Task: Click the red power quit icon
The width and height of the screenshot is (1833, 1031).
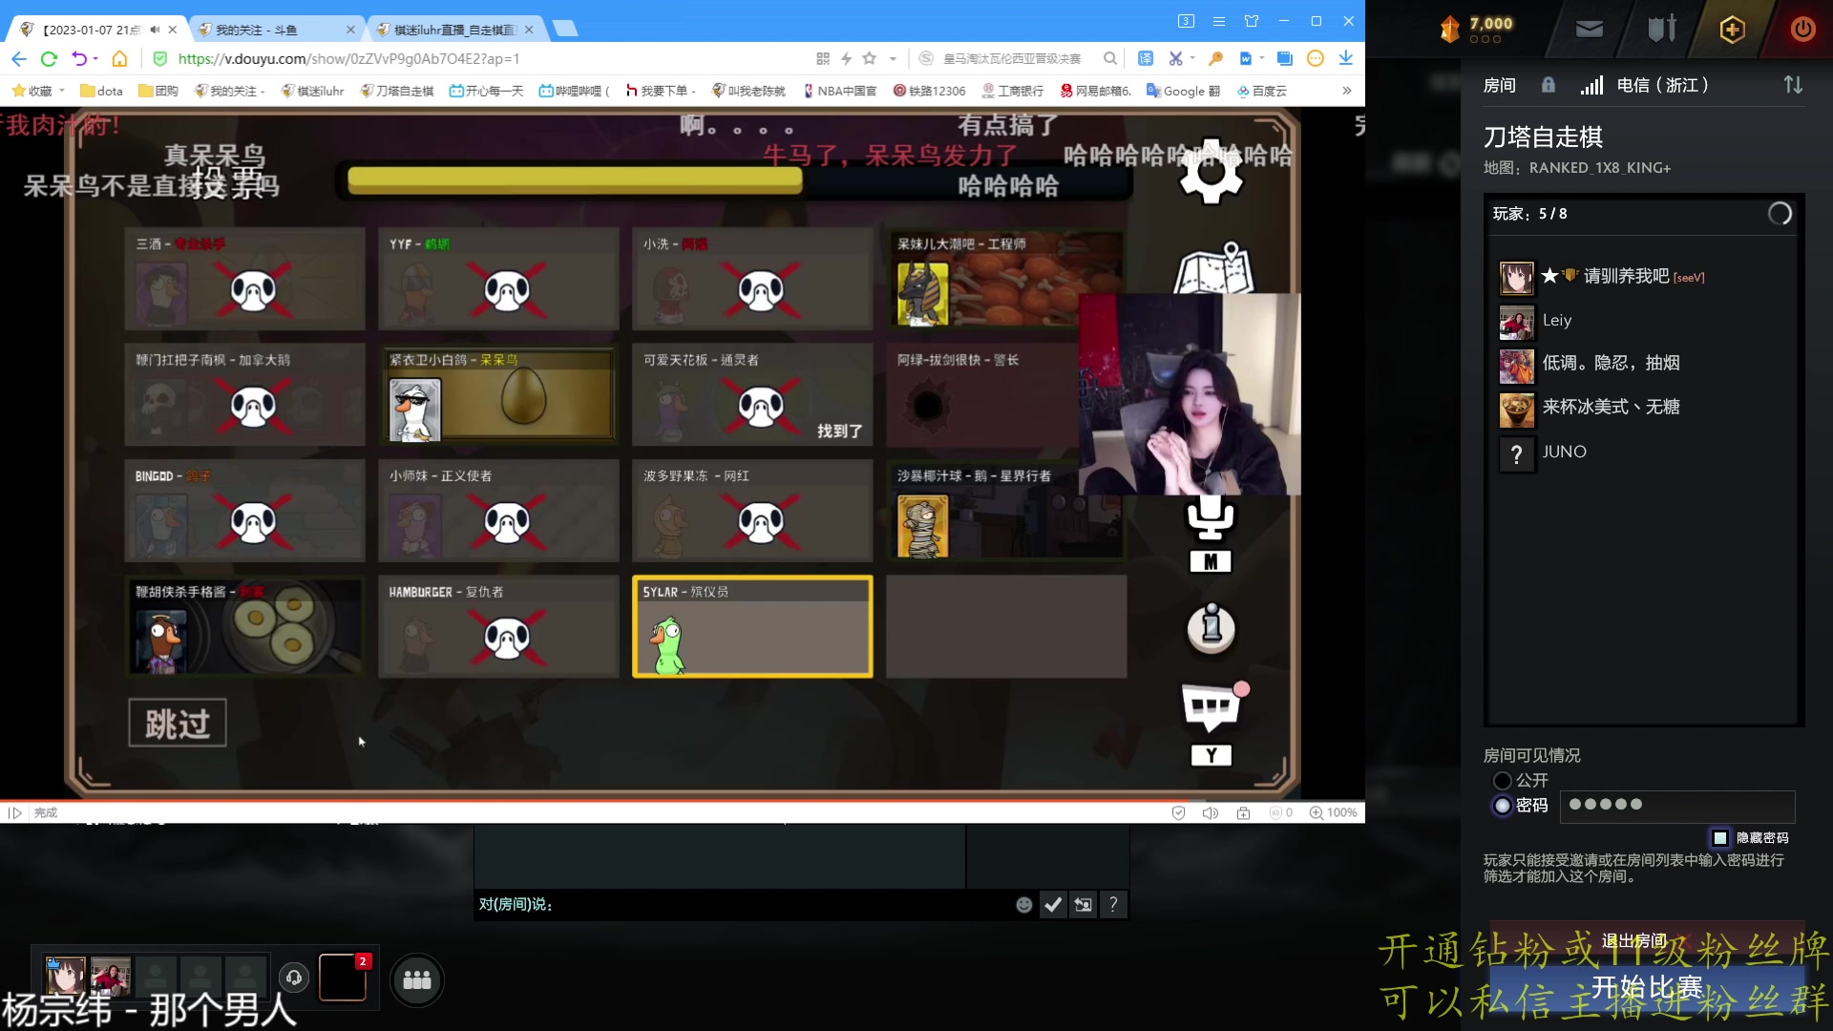Action: pyautogui.click(x=1802, y=30)
